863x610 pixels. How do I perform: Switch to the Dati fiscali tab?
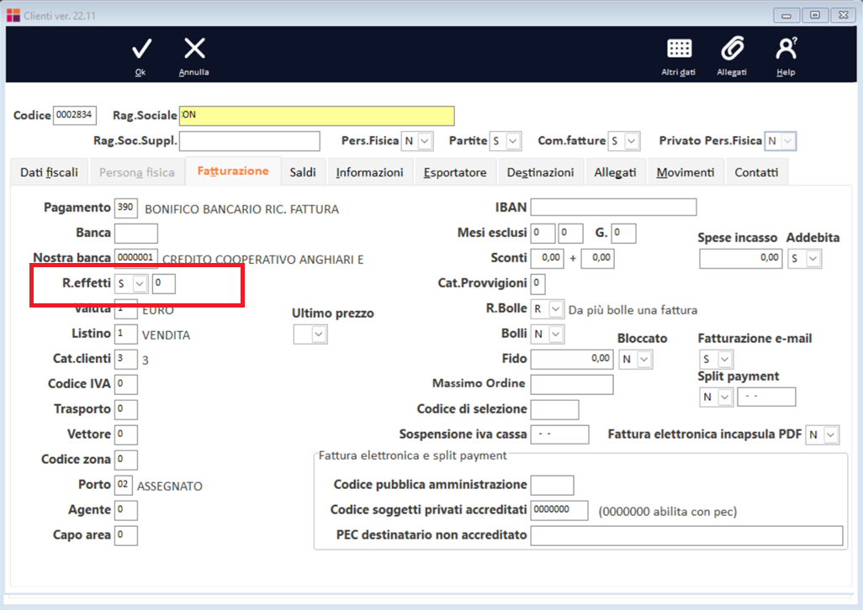tap(49, 172)
